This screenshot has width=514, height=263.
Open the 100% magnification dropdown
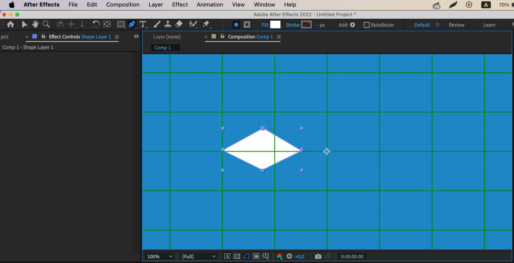(x=159, y=256)
